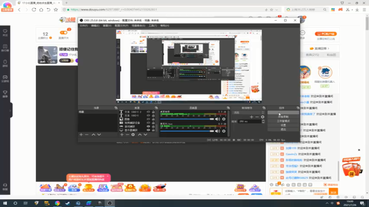Undock the controls panel with its float icon
369x207 pixels.
point(298,108)
